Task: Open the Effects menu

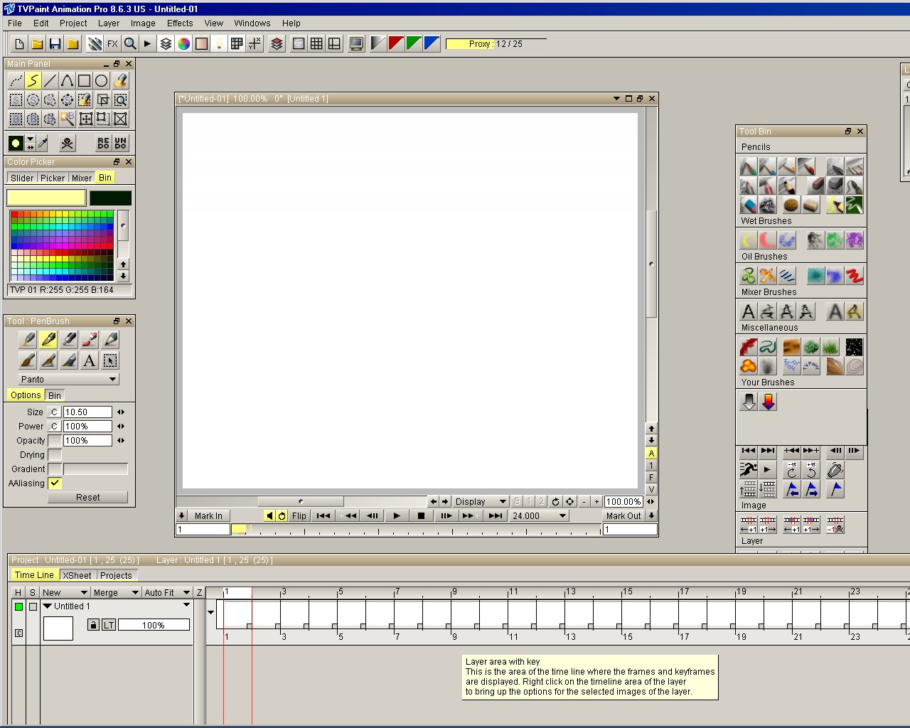Action: pos(180,23)
